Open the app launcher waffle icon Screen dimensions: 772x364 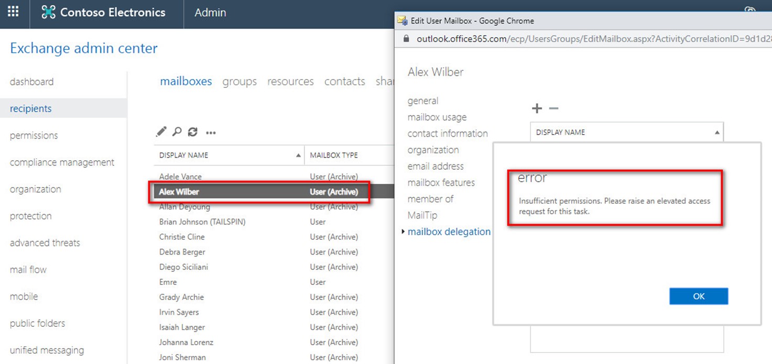[13, 12]
